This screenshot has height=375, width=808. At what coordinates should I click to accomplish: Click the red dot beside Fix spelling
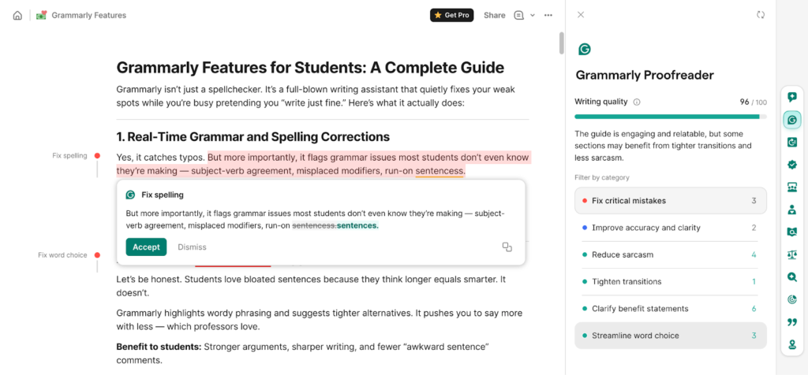pos(97,155)
